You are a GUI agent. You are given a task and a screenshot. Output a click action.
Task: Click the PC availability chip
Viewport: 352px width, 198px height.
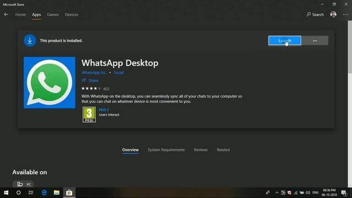[x=23, y=184]
